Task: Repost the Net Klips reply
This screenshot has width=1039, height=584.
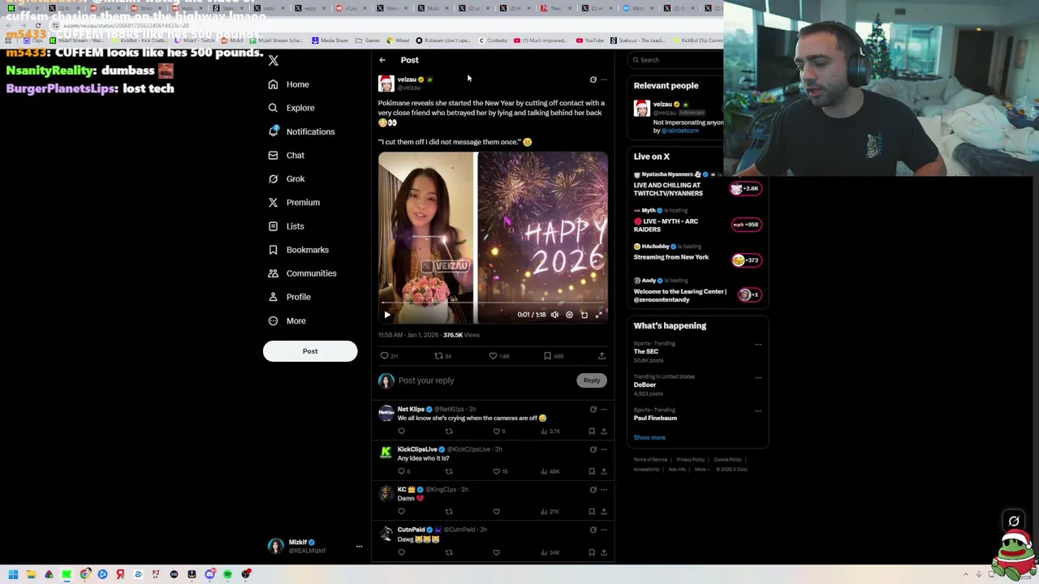Action: [x=449, y=432]
